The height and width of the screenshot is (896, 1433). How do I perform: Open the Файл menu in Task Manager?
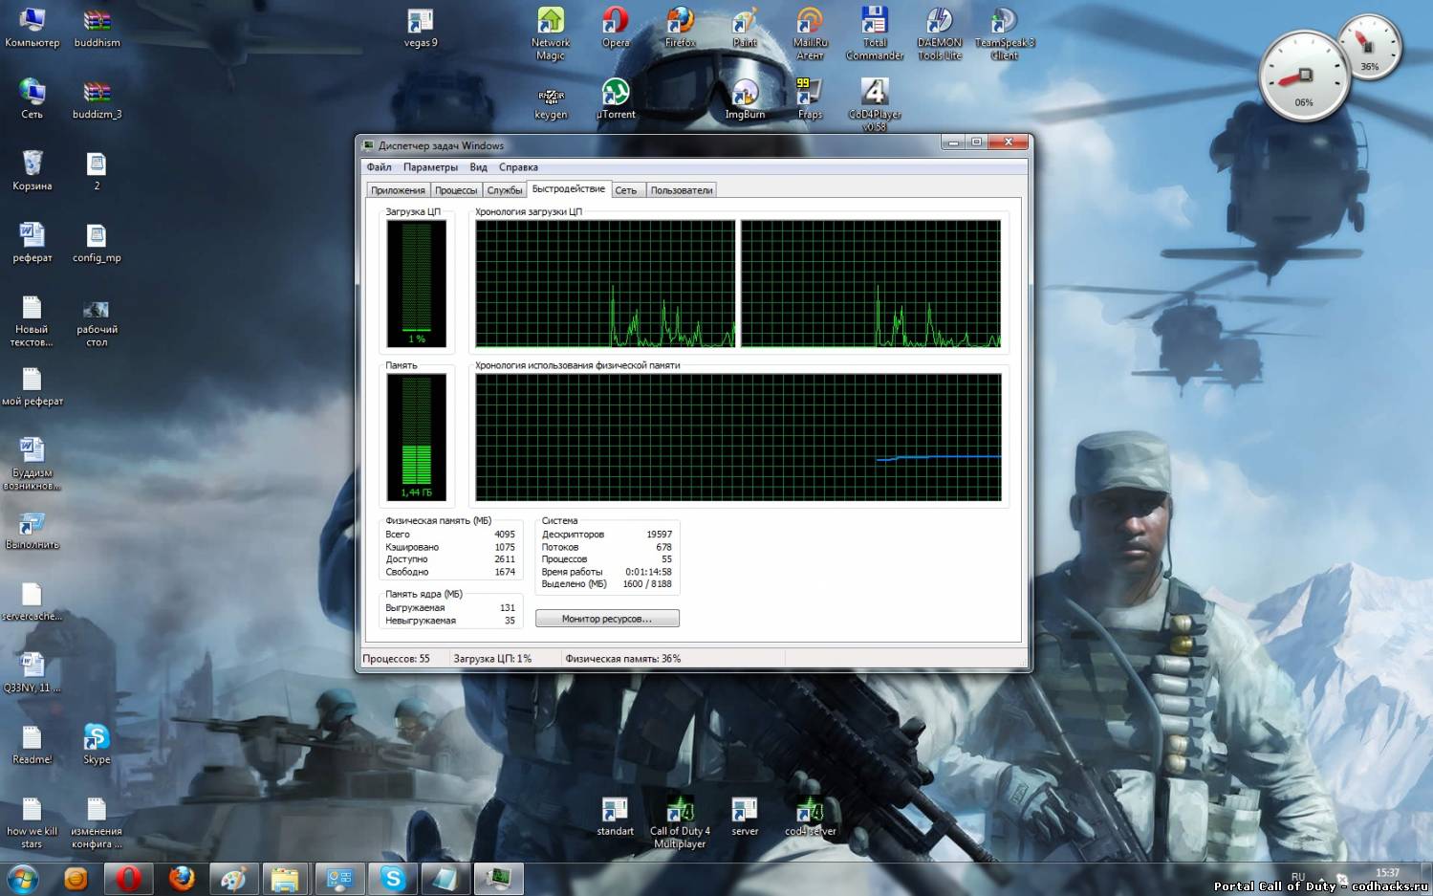click(379, 167)
